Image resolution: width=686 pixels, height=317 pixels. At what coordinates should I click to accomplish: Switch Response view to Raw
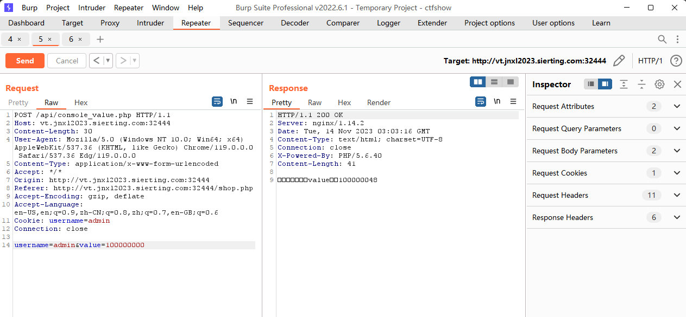click(315, 102)
